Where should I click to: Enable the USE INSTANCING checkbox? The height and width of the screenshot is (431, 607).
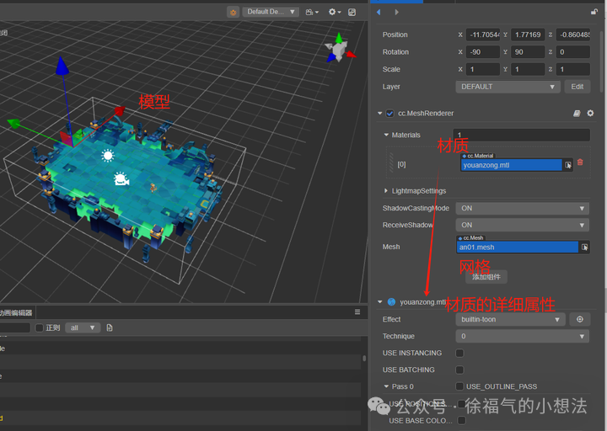pyautogui.click(x=459, y=353)
